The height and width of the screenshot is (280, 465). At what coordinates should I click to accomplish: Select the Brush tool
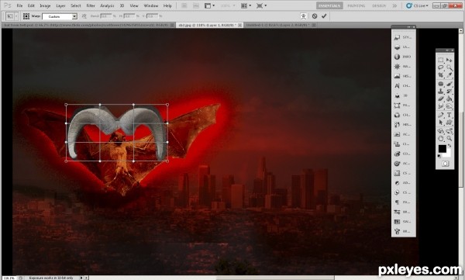point(449,84)
